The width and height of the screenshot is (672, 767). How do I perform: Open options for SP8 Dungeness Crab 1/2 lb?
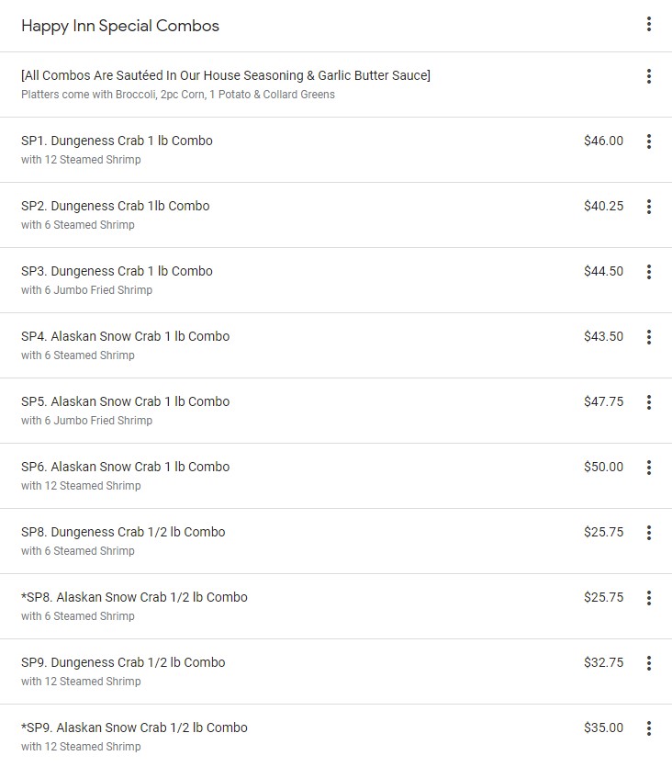(x=649, y=533)
